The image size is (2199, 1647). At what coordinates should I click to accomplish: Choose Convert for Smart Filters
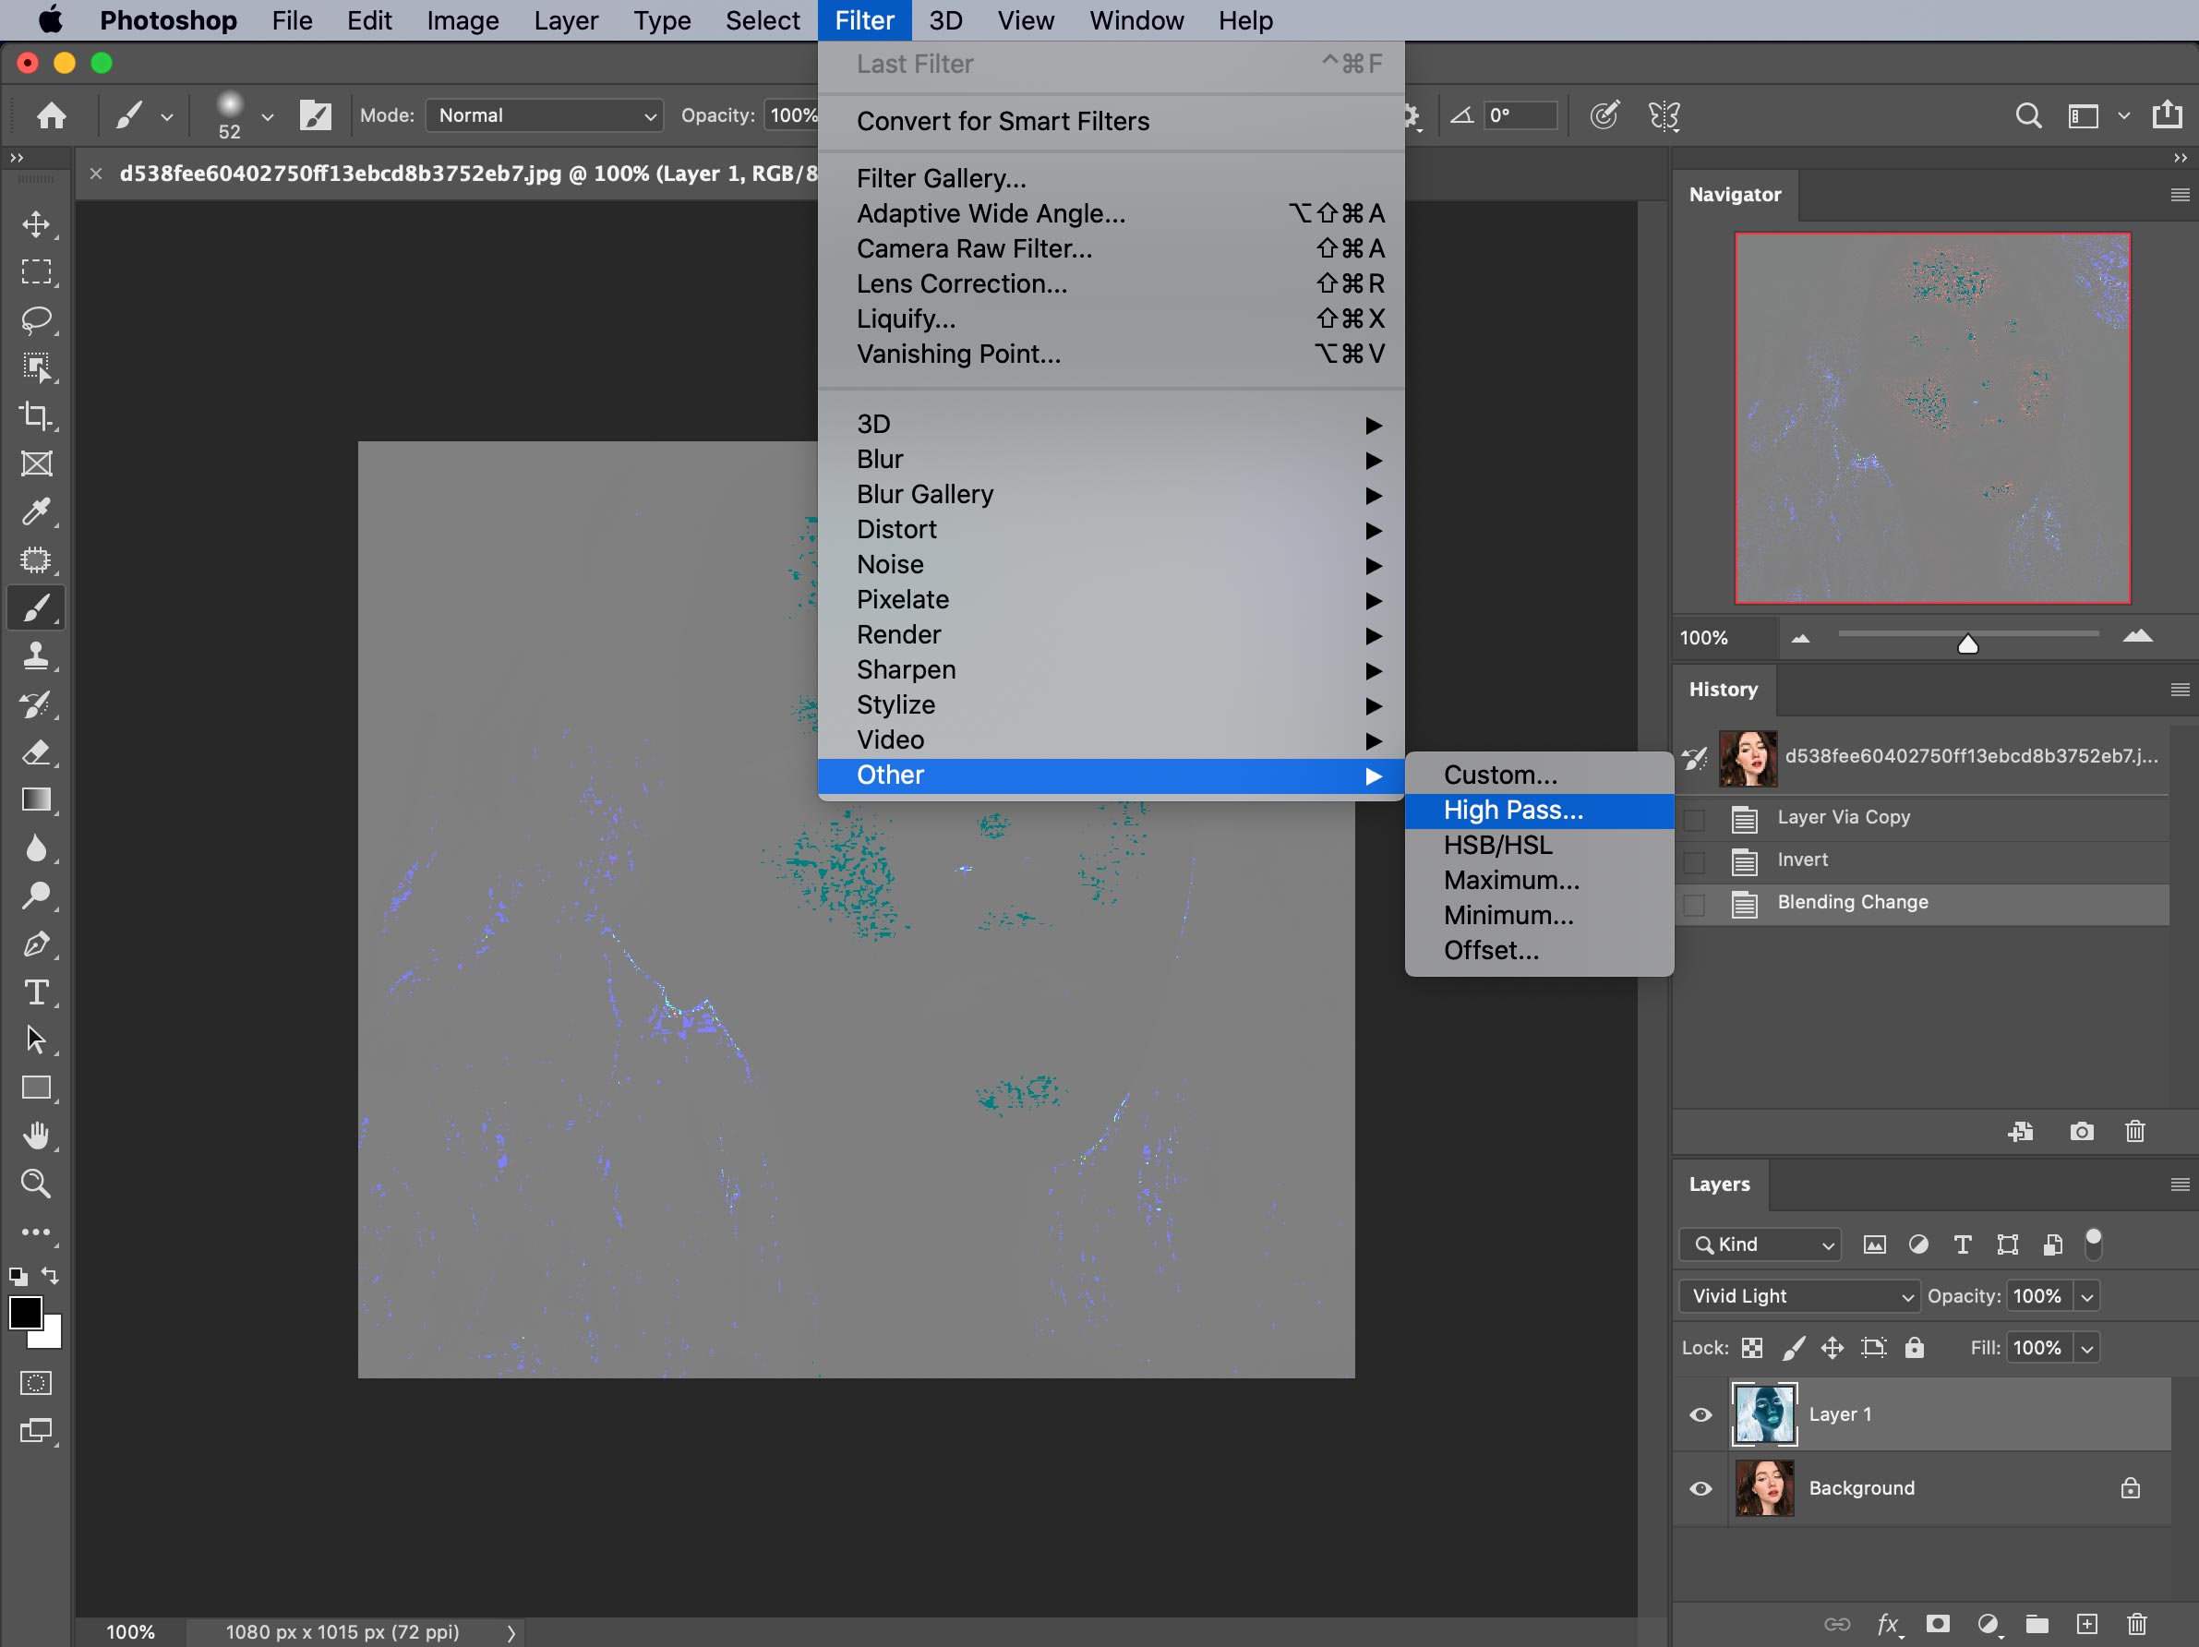1111,121
